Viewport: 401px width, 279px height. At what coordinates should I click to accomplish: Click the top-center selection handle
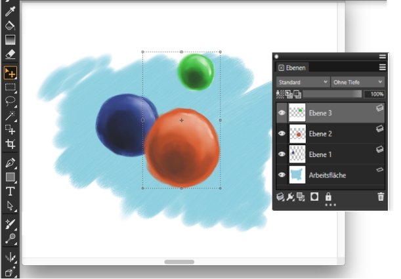[x=182, y=52]
